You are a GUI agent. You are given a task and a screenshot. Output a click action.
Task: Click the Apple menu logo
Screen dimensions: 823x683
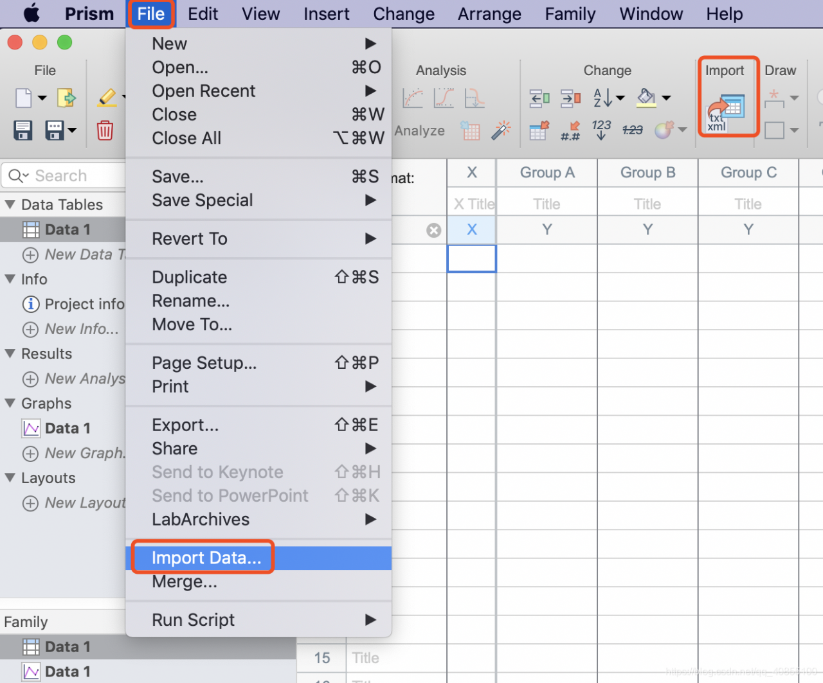32,13
